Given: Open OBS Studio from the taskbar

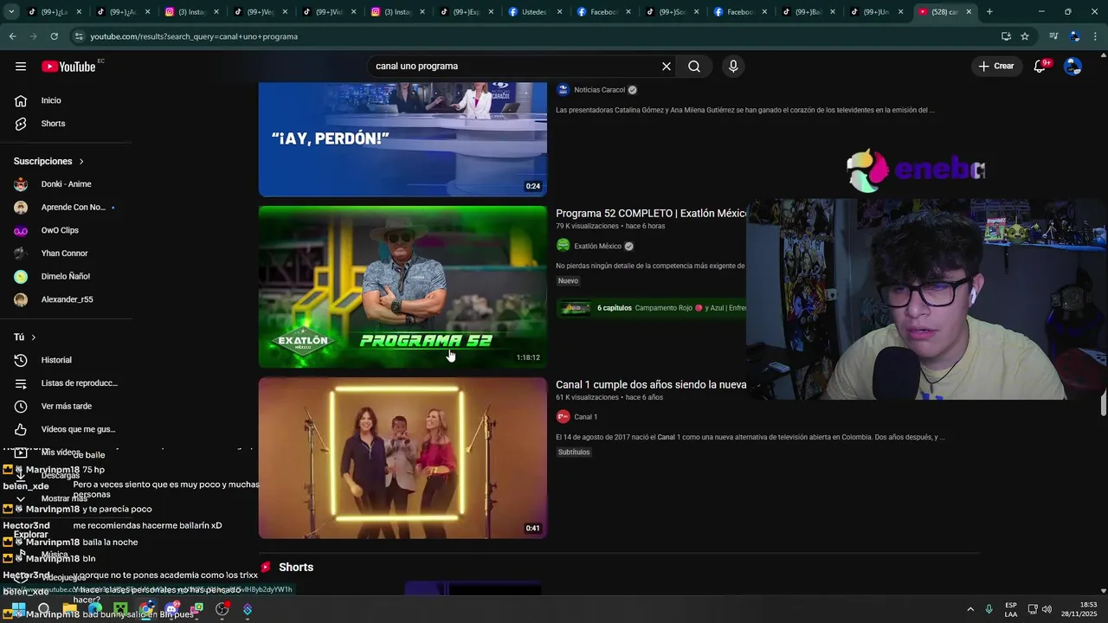Looking at the screenshot, I should [222, 609].
